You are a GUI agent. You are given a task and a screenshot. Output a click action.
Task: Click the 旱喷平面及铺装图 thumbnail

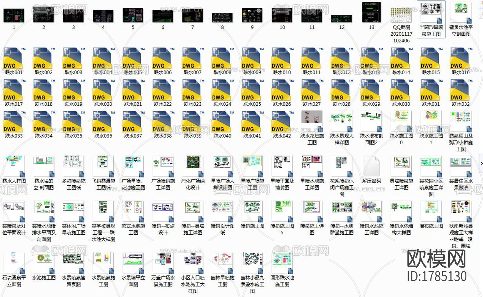pyautogui.click(x=282, y=166)
